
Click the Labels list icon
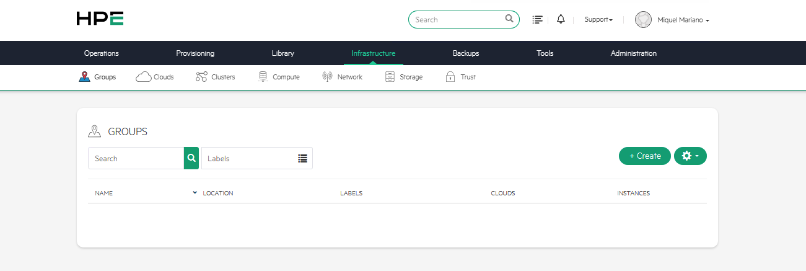[x=302, y=158]
